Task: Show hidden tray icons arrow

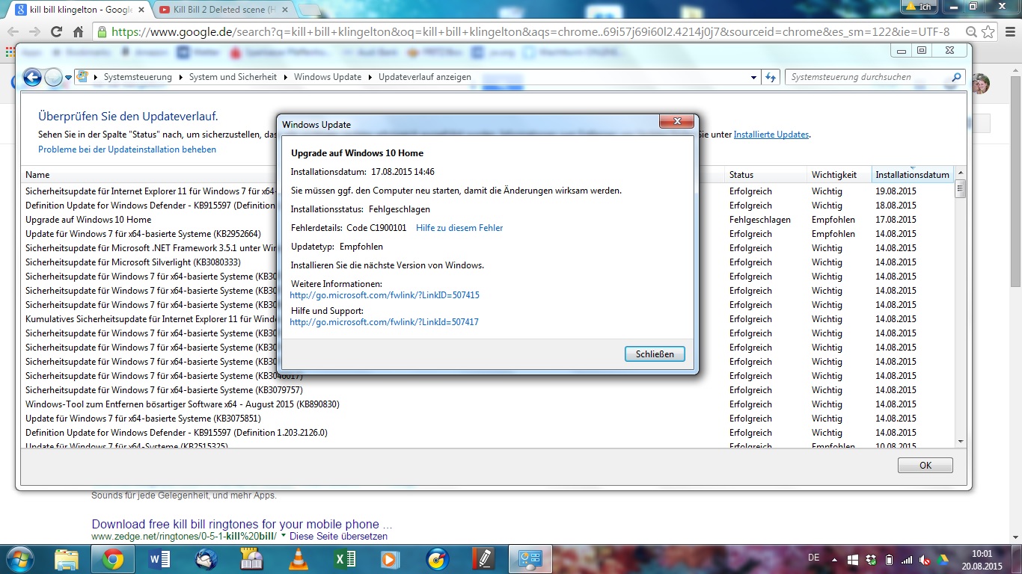Action: coord(835,559)
